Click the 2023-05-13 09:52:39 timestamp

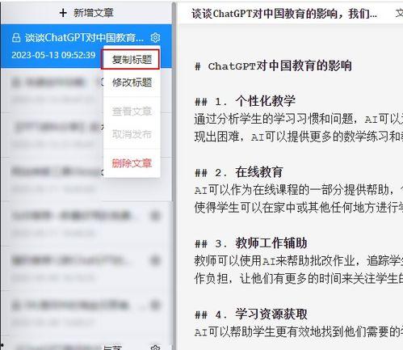[x=53, y=55]
